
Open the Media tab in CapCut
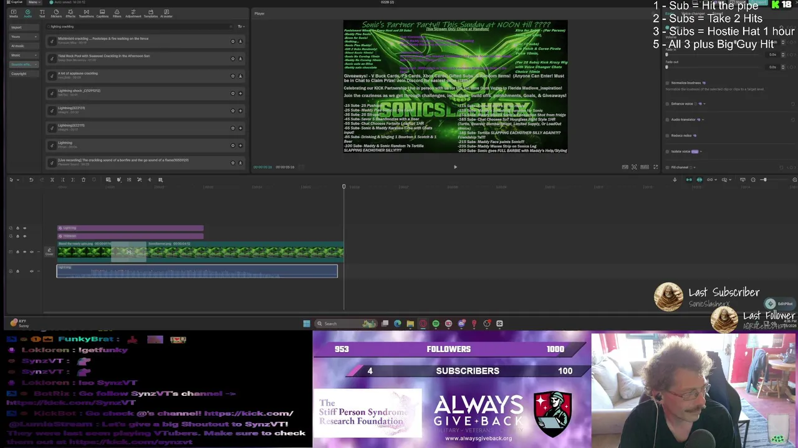[13, 13]
